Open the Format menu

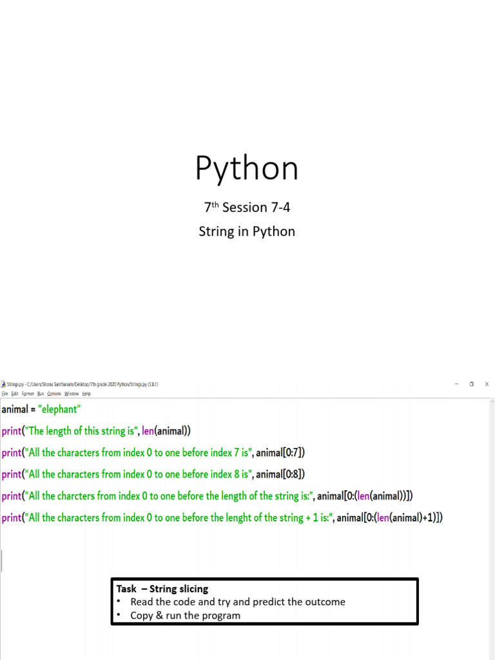(x=28, y=394)
